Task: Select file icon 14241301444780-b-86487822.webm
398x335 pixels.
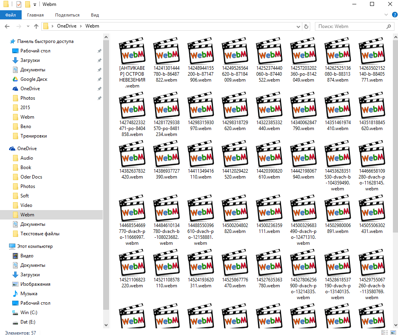Action: [x=167, y=51]
